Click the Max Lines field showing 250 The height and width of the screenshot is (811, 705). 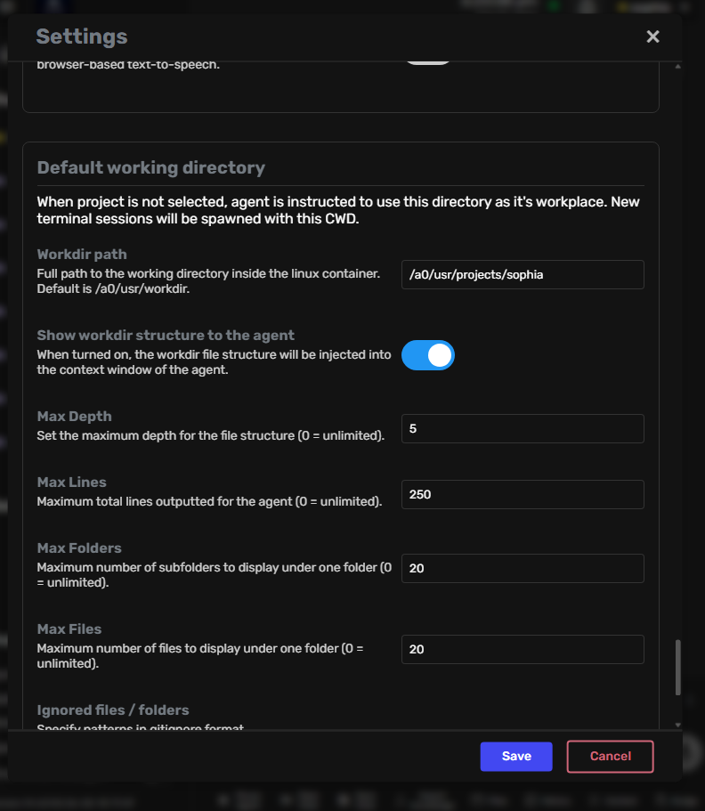pos(523,494)
